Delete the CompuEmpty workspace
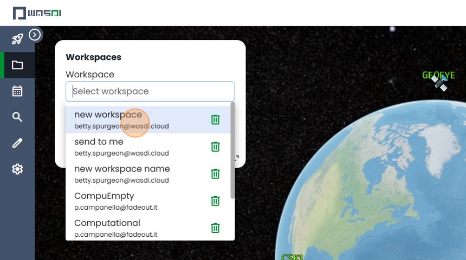 click(215, 201)
